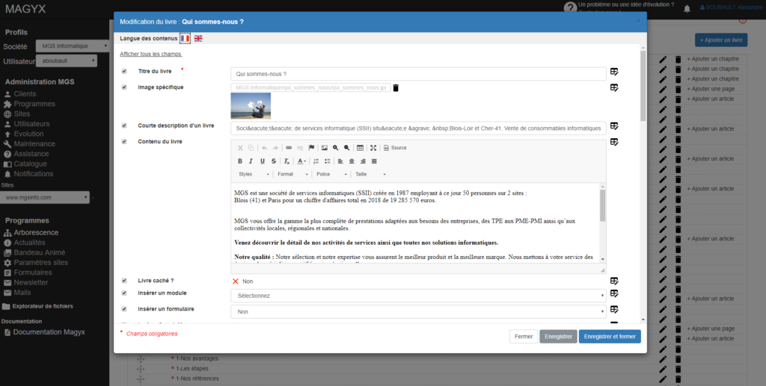Image resolution: width=766 pixels, height=386 pixels.
Task: Click the edit-field icon beside Contenu du livre
Action: point(614,142)
